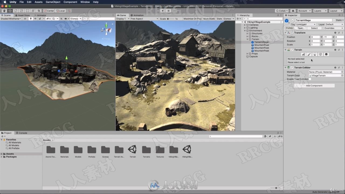Open Terrain Settings gear tool
This screenshot has height=194, width=345.
[326, 54]
